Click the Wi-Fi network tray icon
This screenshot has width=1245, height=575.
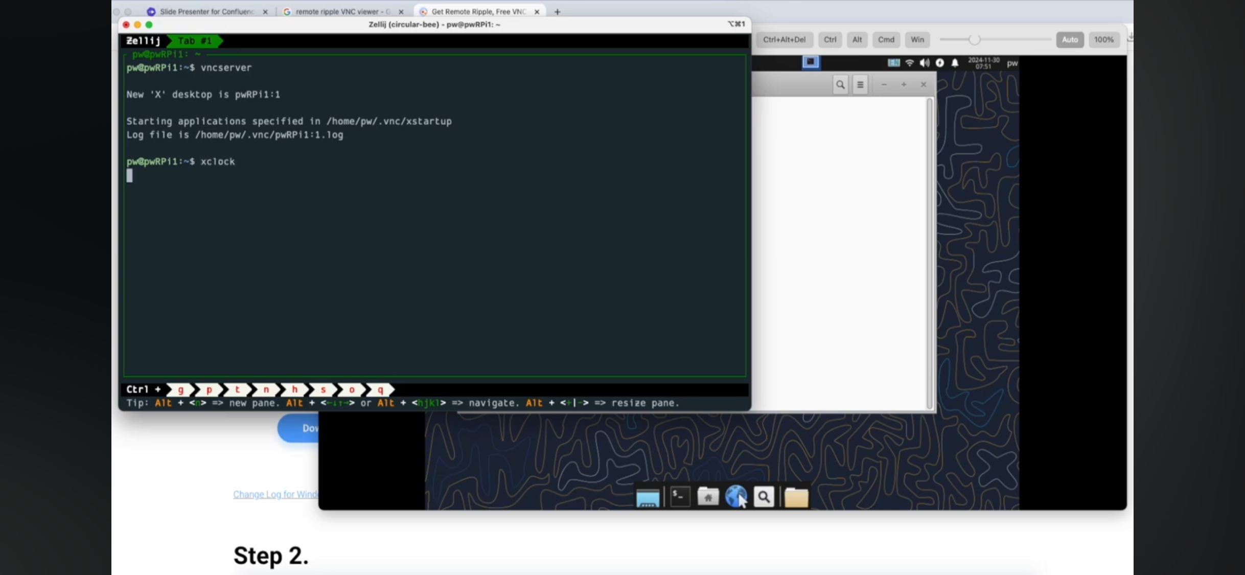(910, 63)
